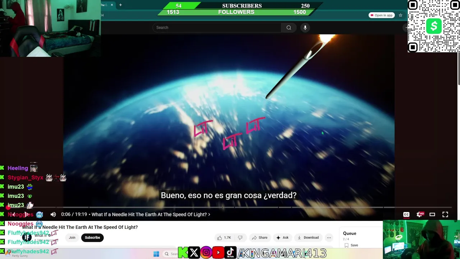Screen dimensions: 460x259
Task: Click the video title below the player
Action: tap(80, 227)
